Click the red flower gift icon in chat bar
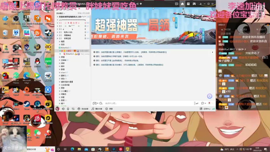This screenshot has height=152, width=270. click(209, 103)
